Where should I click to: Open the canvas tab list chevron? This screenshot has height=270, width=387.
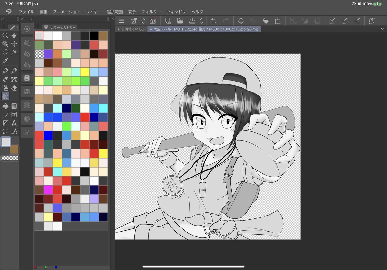pyautogui.click(x=382, y=29)
